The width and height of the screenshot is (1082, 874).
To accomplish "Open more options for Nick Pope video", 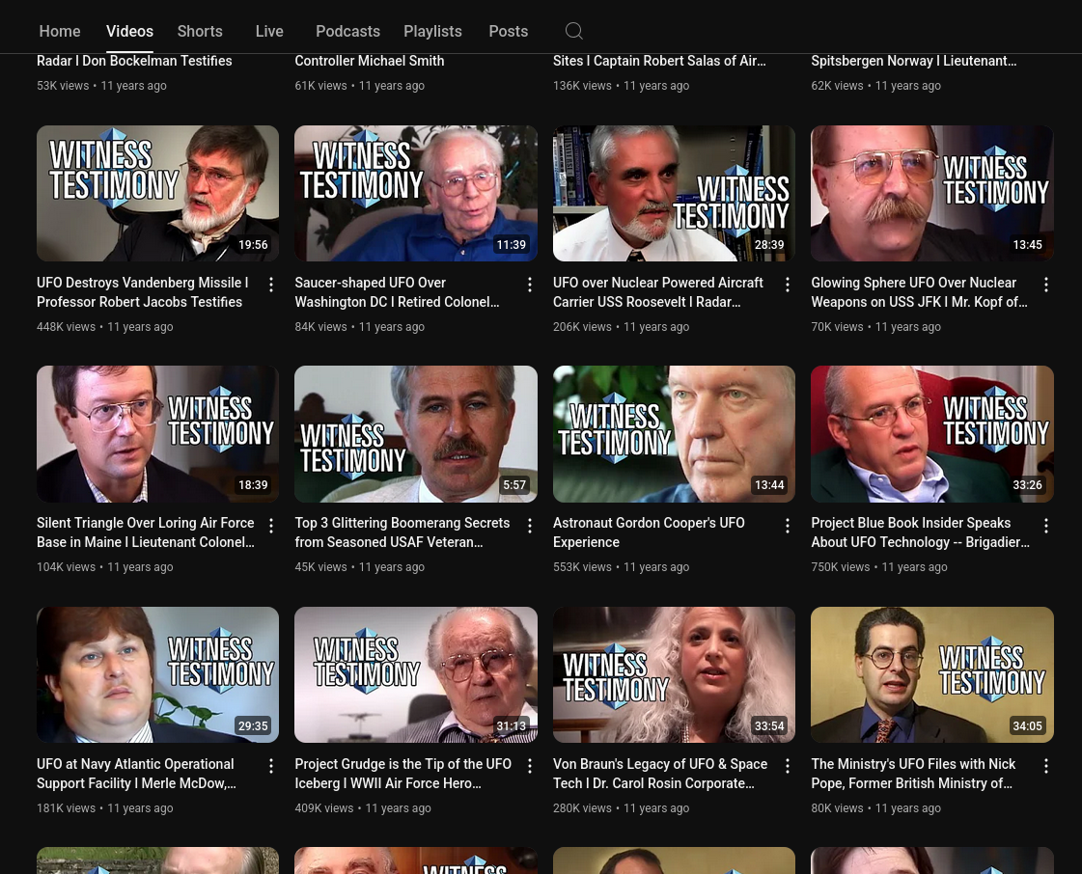I will coord(1046,766).
